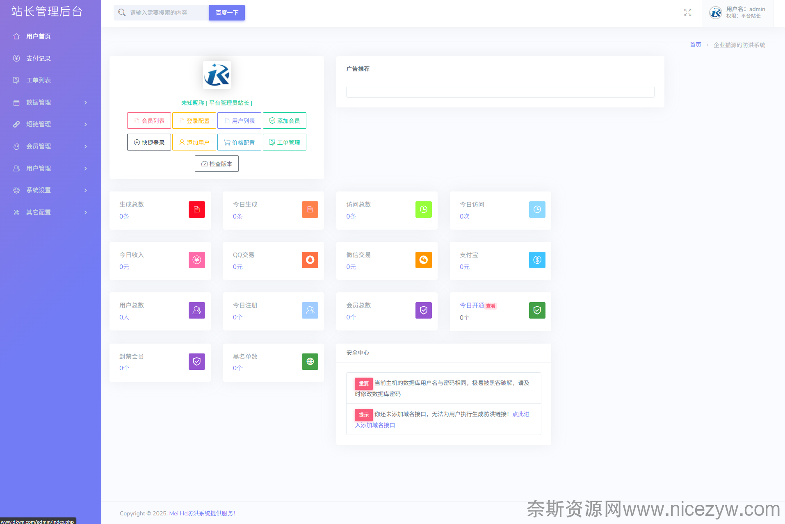Image resolution: width=785 pixels, height=524 pixels.
Task: Click the search input field
Action: [x=167, y=13]
